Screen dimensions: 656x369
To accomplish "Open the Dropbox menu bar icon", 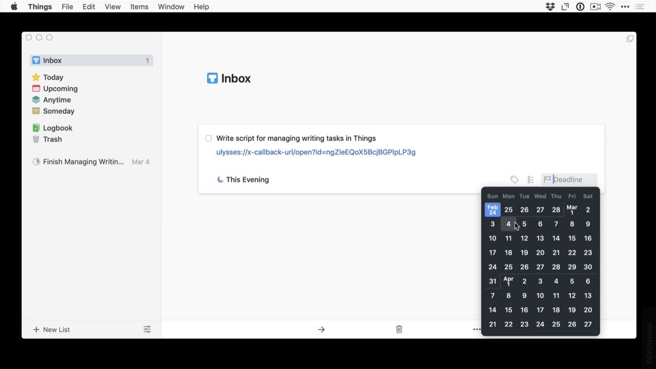I will coord(551,7).
